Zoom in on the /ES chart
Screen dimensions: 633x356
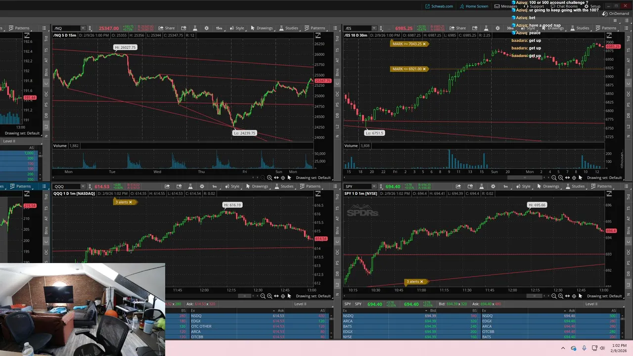560,178
